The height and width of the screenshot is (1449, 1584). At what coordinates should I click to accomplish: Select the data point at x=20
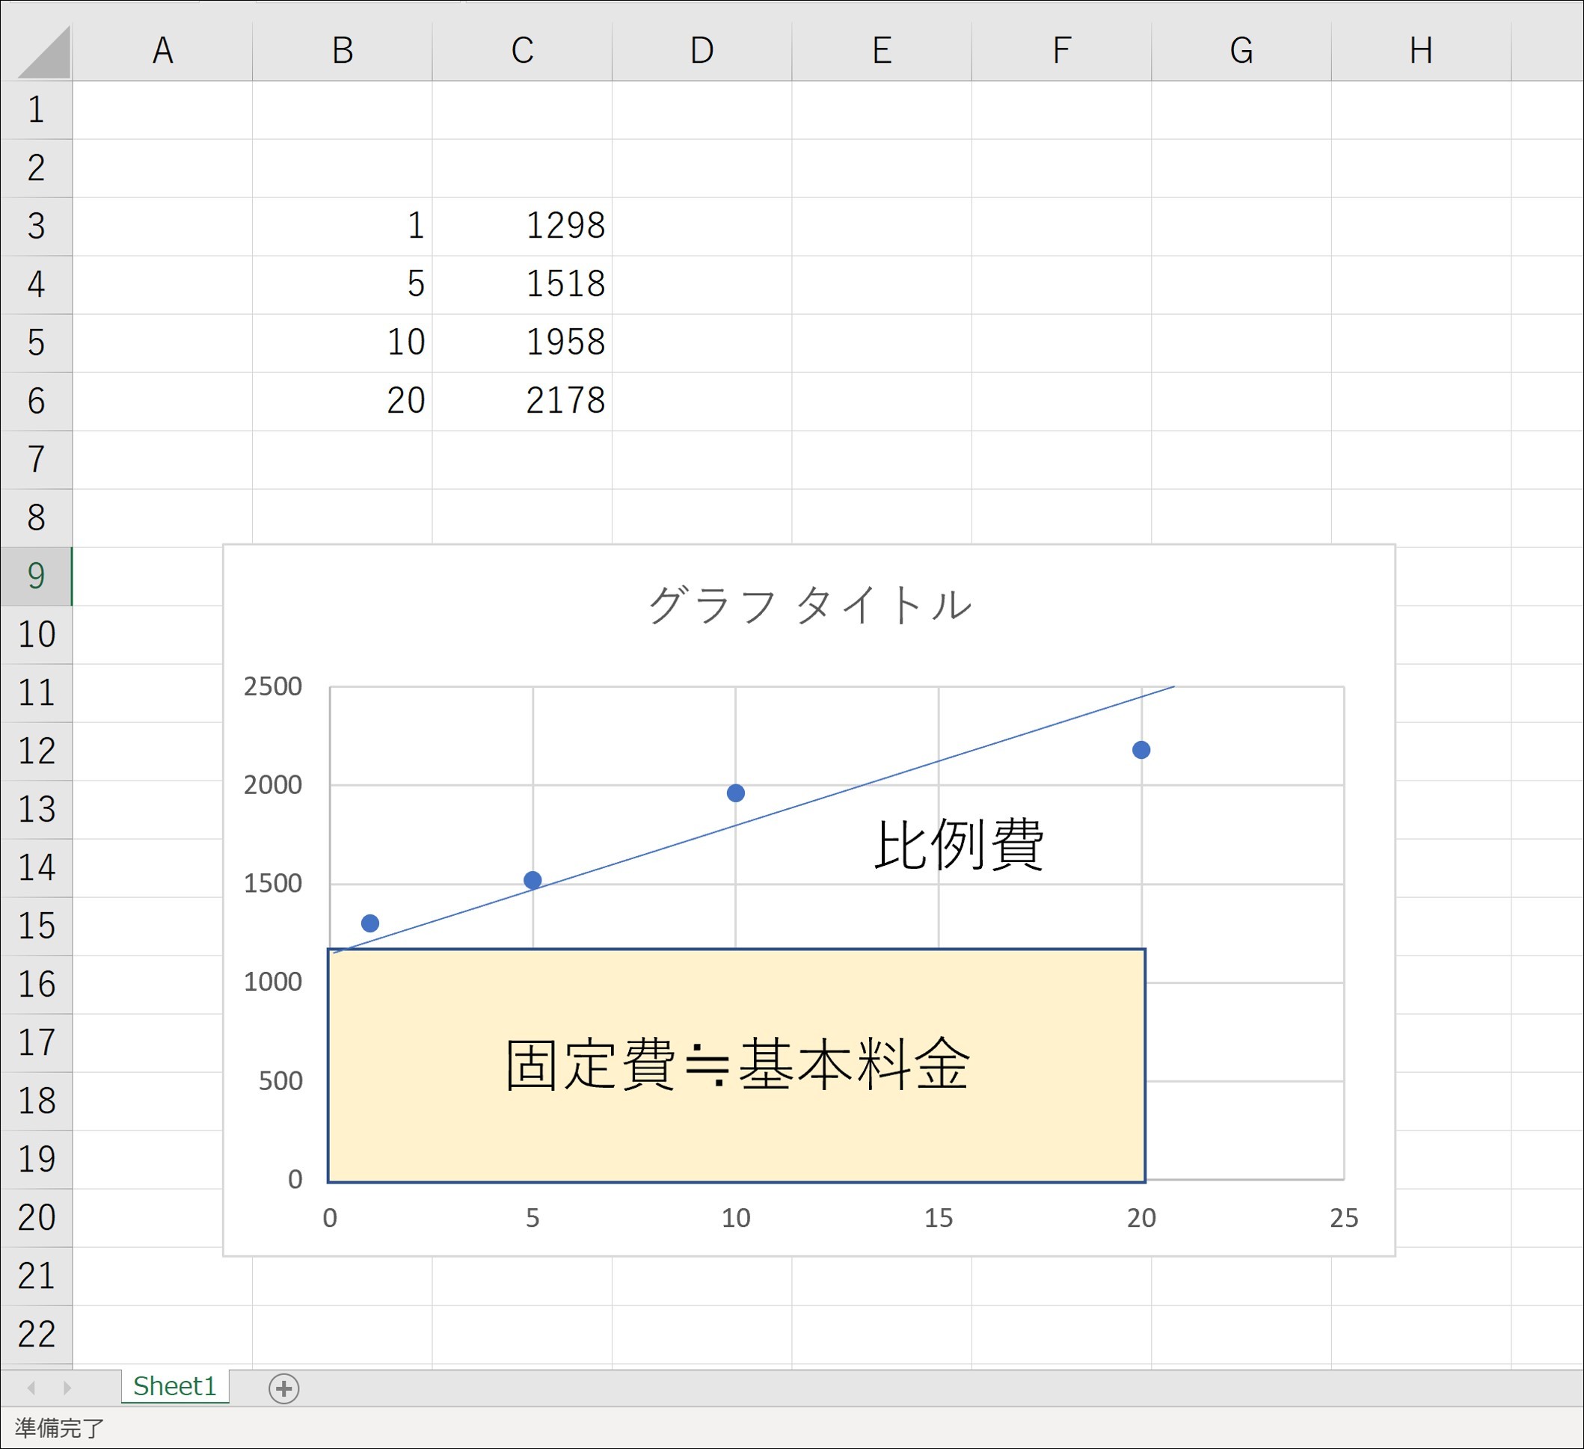[x=1141, y=750]
